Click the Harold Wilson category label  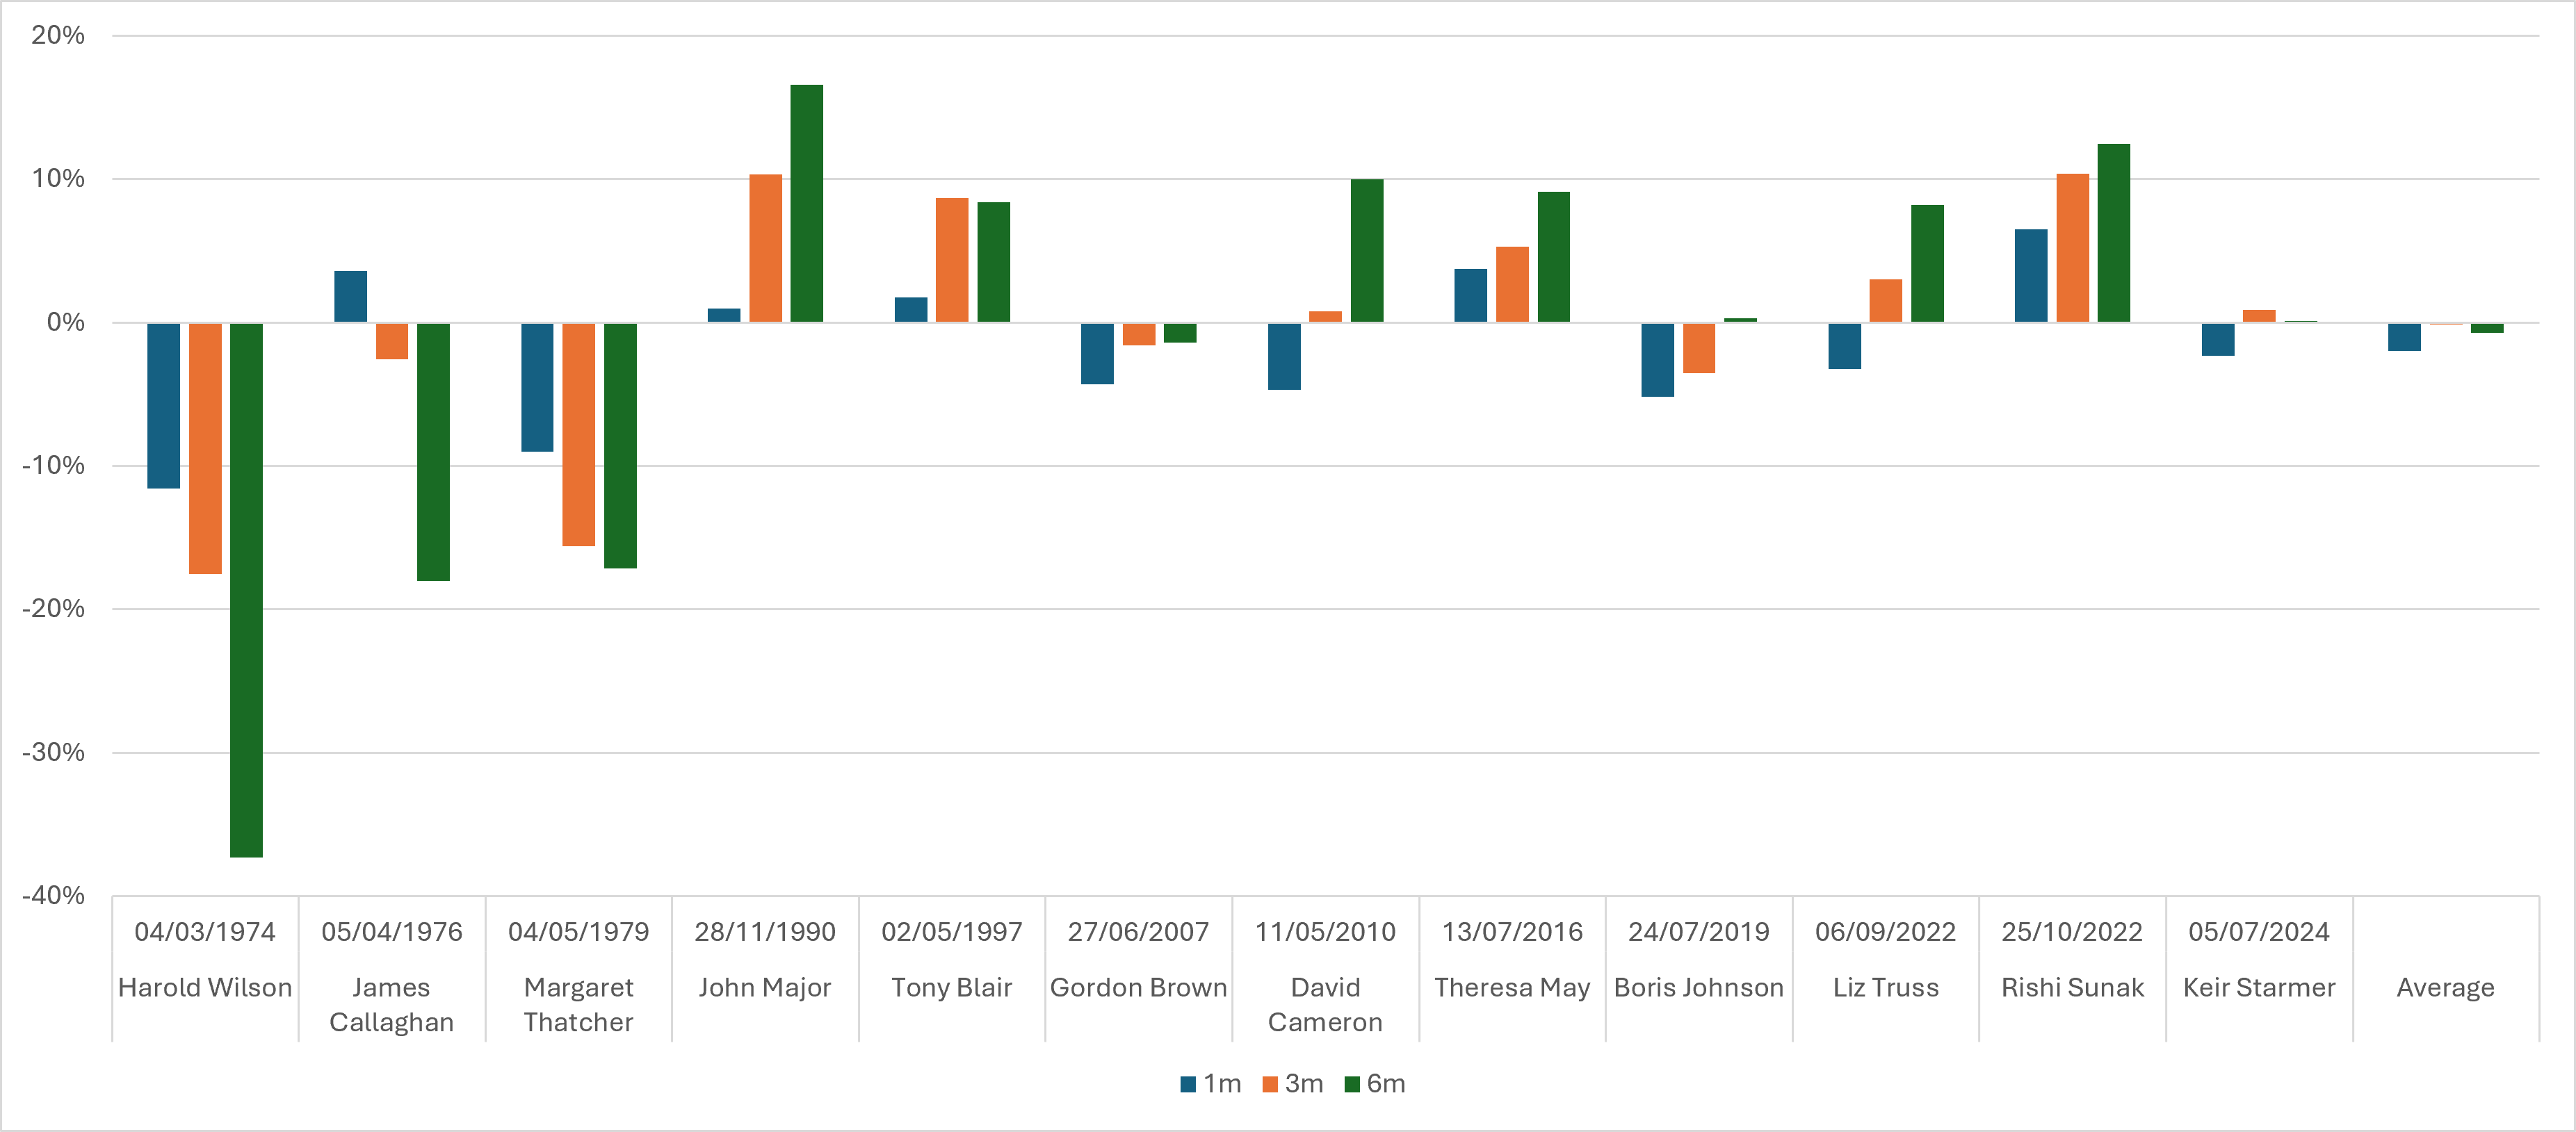coord(205,987)
